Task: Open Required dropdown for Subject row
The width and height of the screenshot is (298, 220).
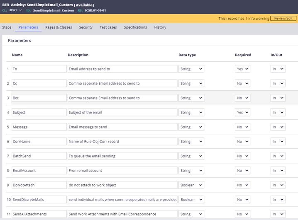Action: point(242,112)
